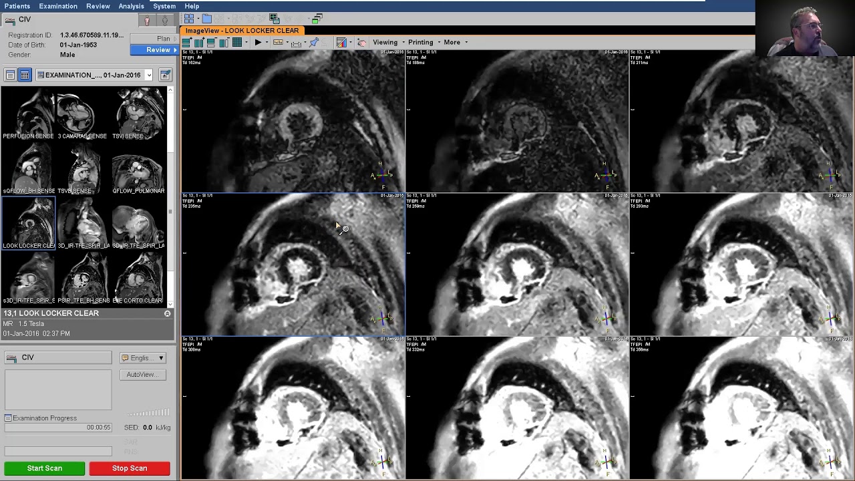Click the text annotation icon
This screenshot has height=481, width=855.
278,42
